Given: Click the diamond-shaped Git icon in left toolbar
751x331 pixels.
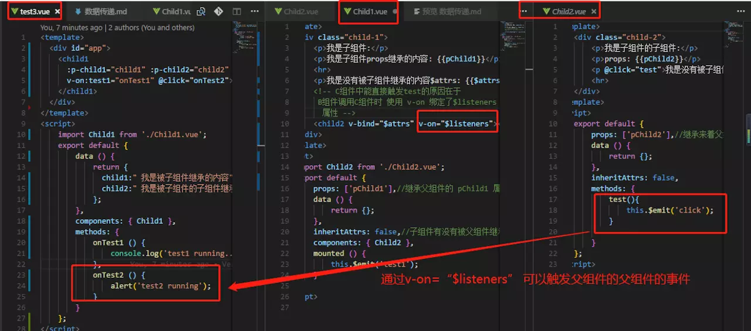Looking at the screenshot, I should [218, 12].
